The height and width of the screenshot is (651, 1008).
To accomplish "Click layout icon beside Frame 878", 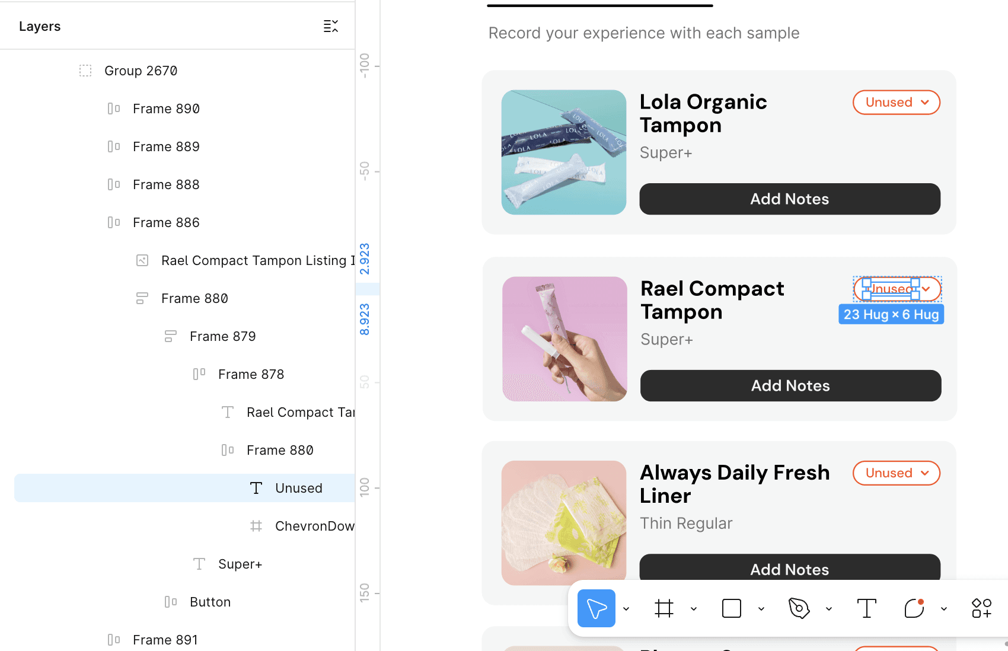I will (x=199, y=374).
